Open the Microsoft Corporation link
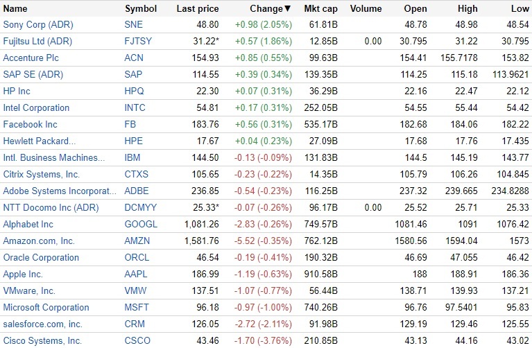This screenshot has width=532, height=348. pos(46,307)
